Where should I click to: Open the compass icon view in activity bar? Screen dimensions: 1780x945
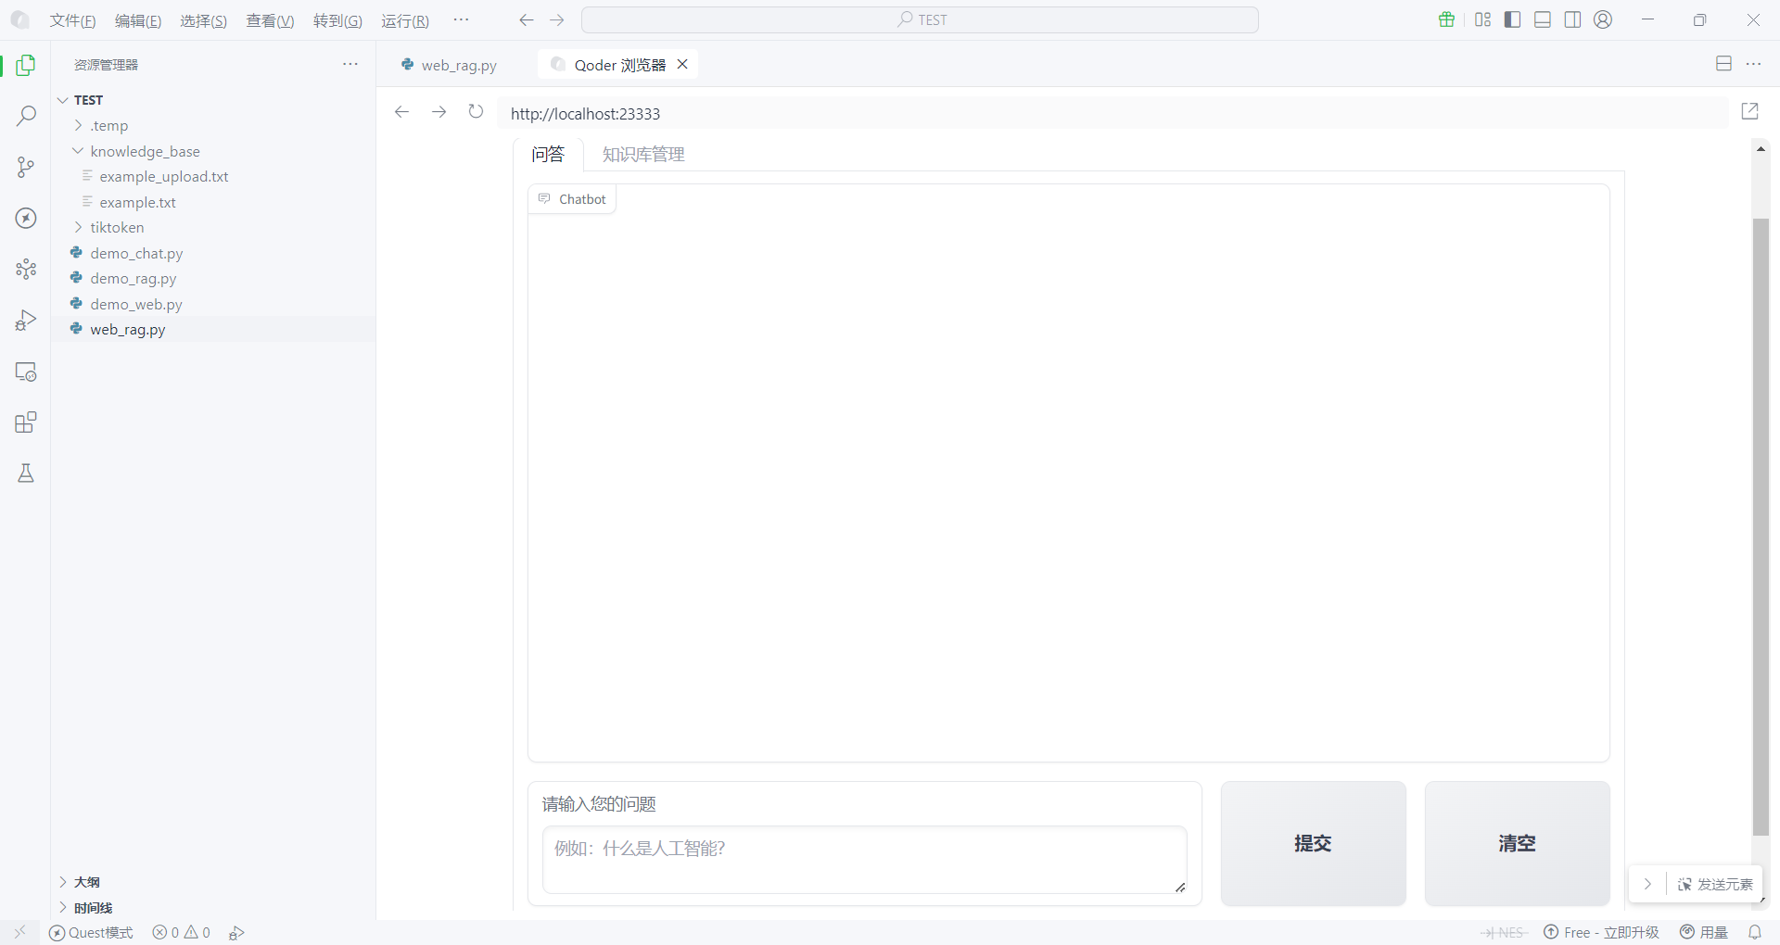click(x=26, y=218)
